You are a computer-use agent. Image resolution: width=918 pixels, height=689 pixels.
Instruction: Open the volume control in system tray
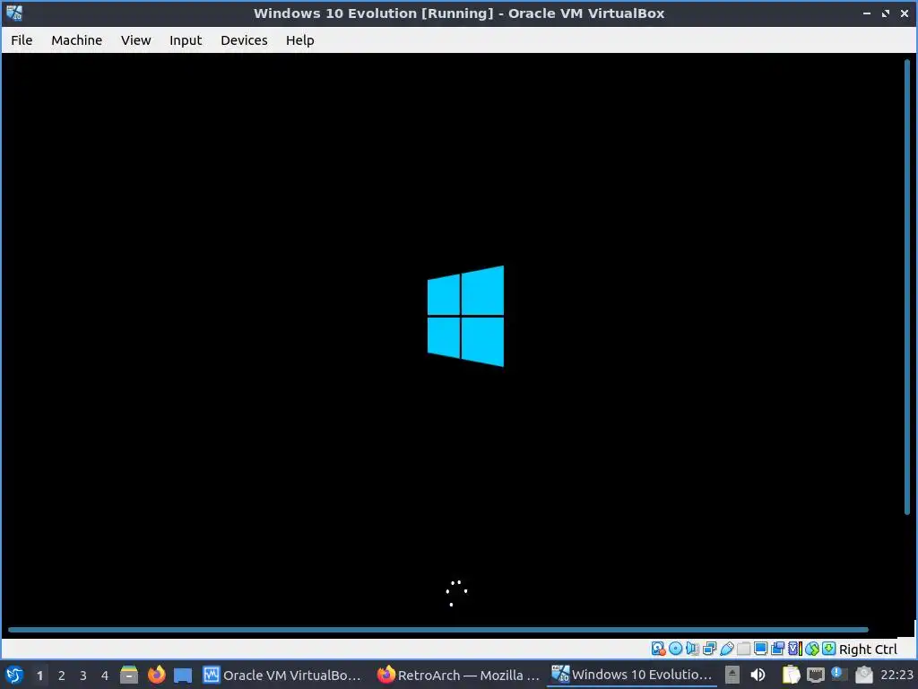(x=758, y=675)
